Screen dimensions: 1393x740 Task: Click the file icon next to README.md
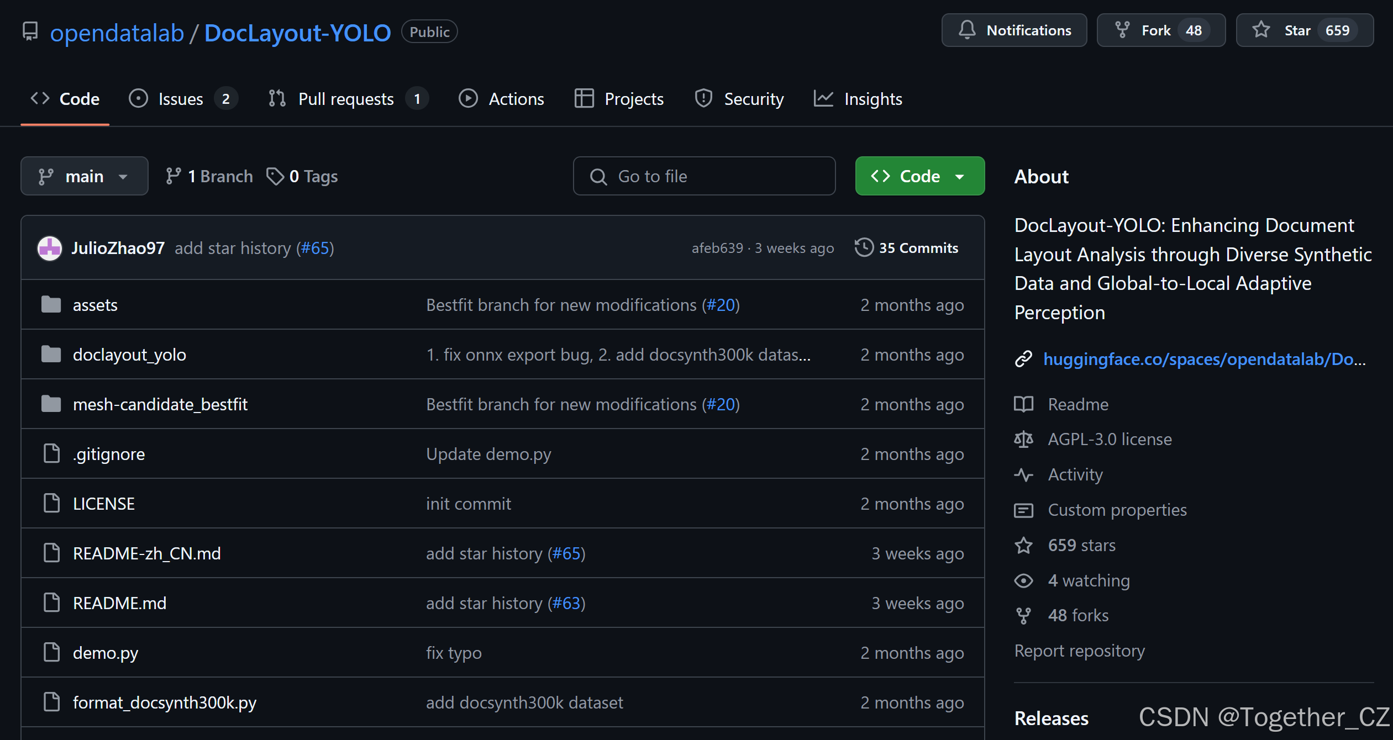coord(51,602)
